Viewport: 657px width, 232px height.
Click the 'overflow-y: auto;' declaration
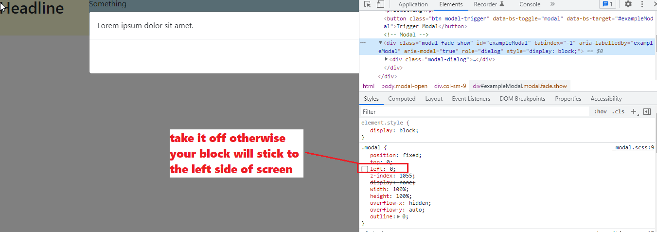[x=397, y=210]
